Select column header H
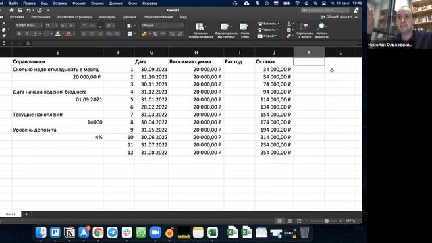Image resolution: width=432 pixels, height=243 pixels. click(x=196, y=53)
